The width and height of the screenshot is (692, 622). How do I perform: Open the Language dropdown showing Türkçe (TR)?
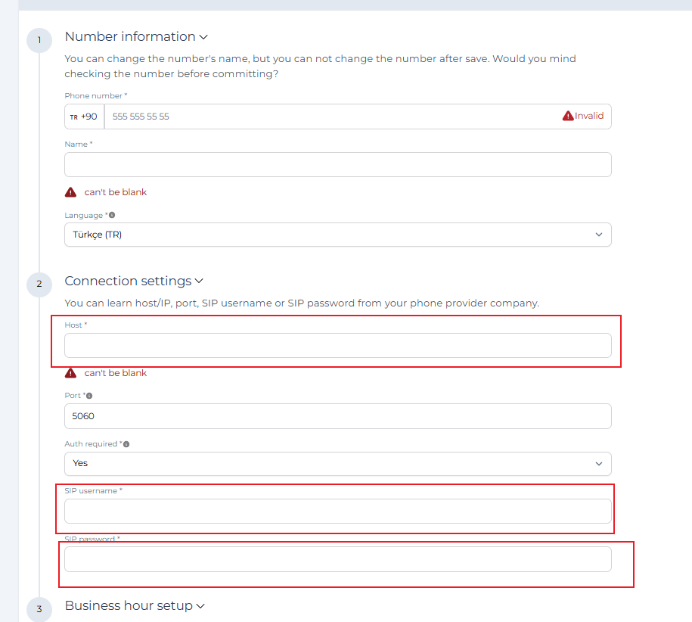pyautogui.click(x=337, y=235)
